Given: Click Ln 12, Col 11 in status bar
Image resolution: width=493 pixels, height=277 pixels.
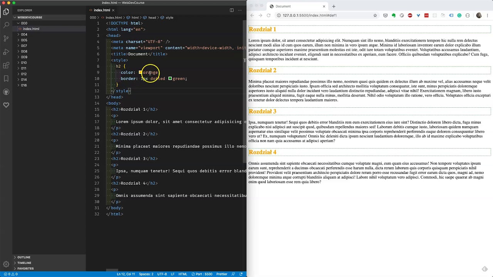Looking at the screenshot, I should [x=126, y=274].
